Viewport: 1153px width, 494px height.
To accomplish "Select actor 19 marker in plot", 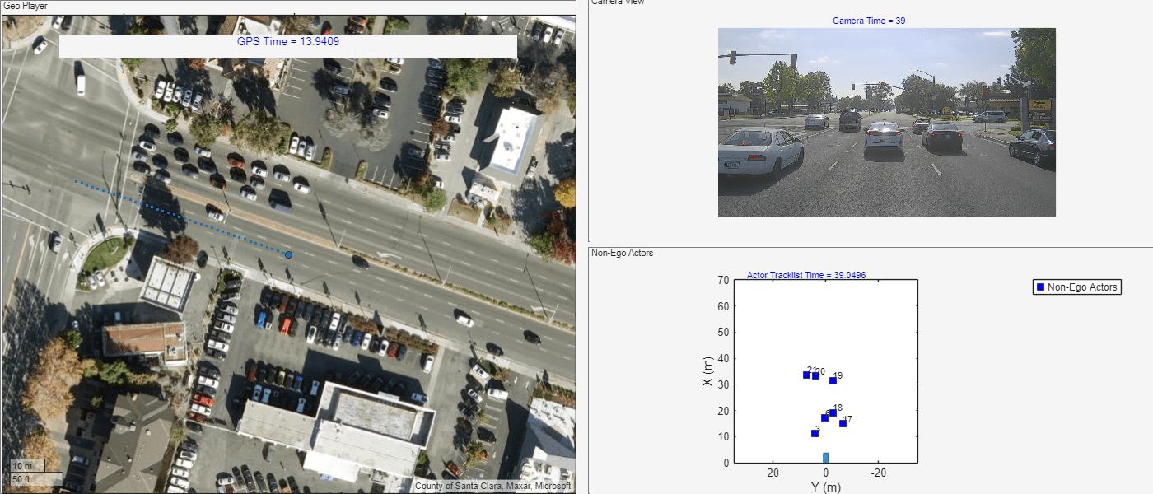I will [833, 380].
